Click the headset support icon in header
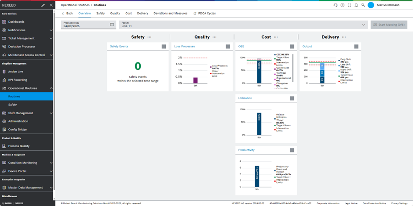Image resolution: width=413 pixels, height=206 pixels. click(x=336, y=5)
